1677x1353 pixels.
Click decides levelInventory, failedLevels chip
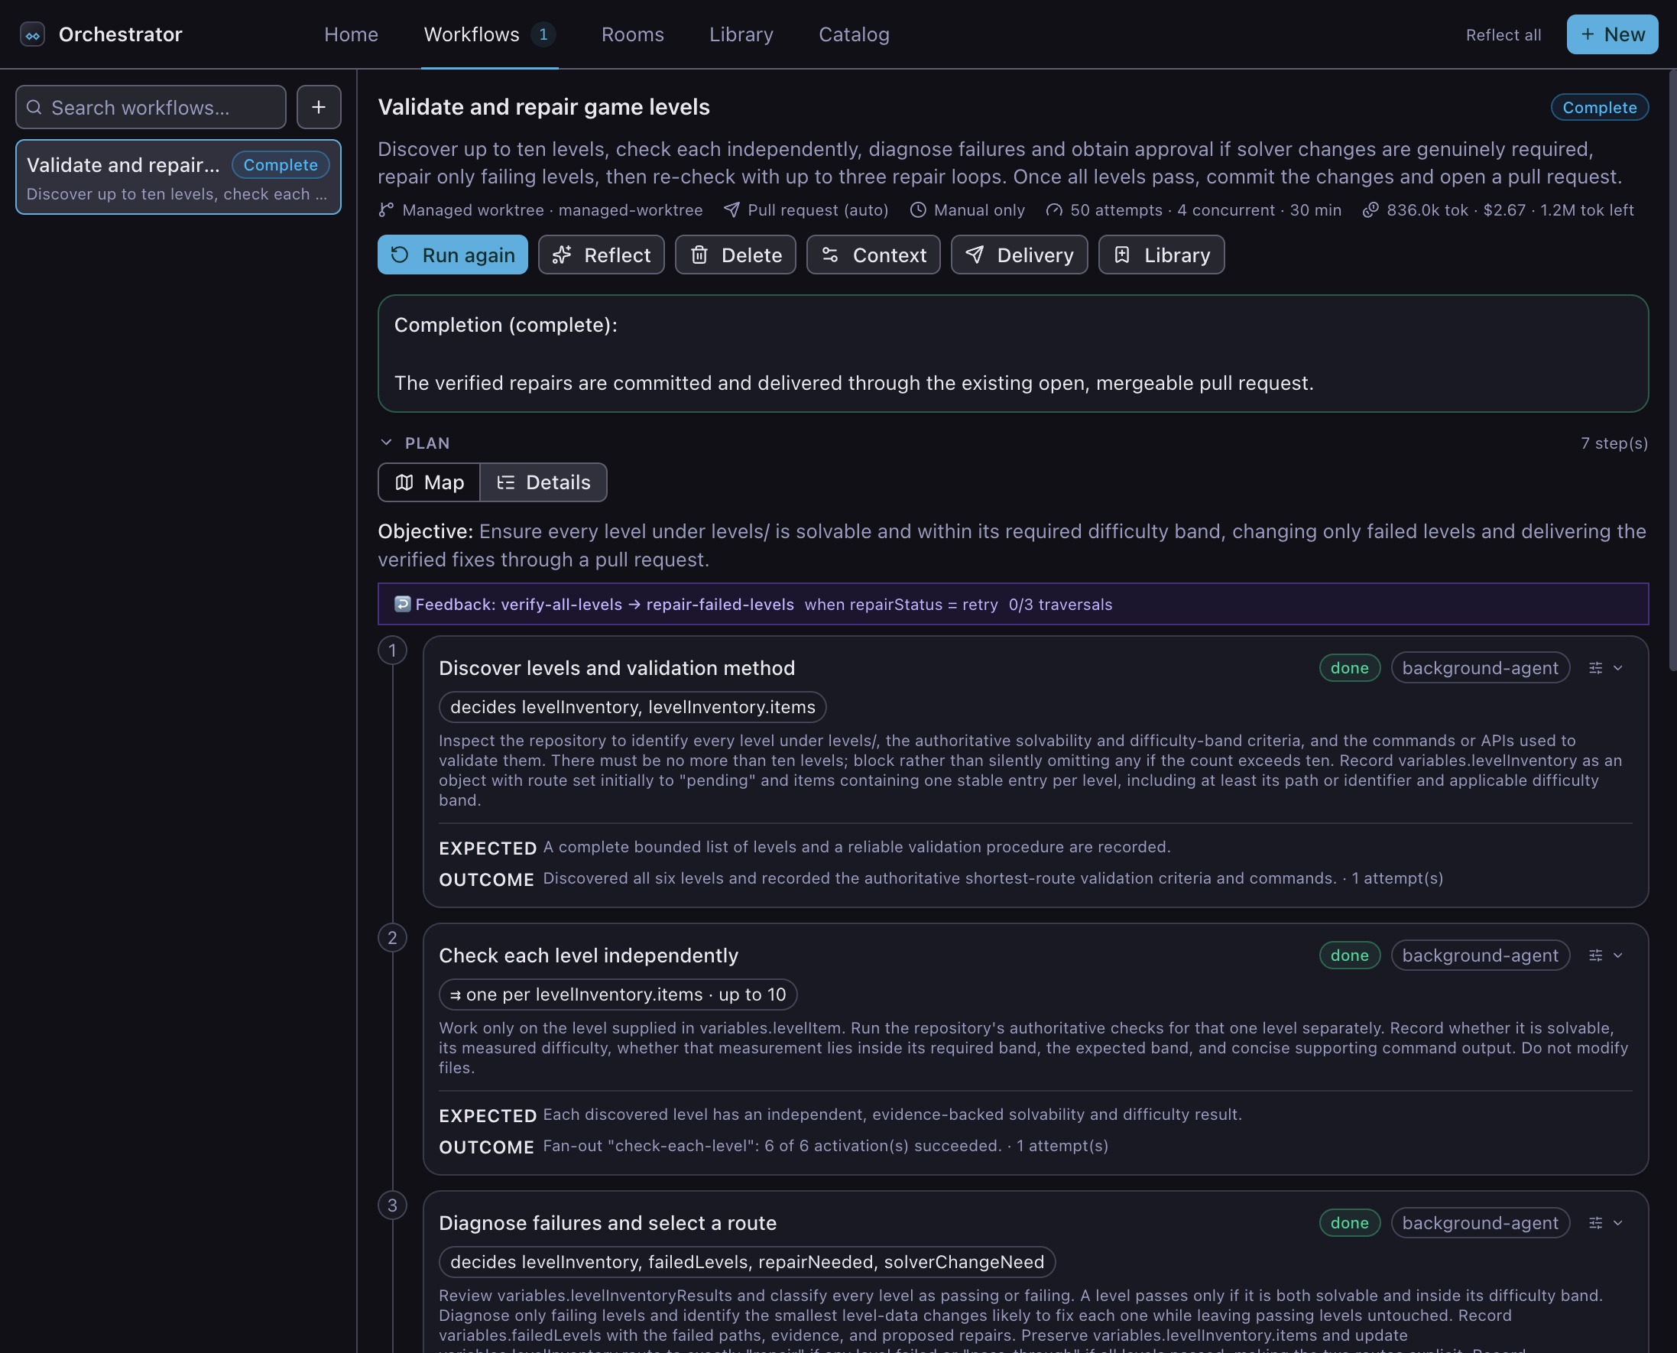pos(747,1262)
